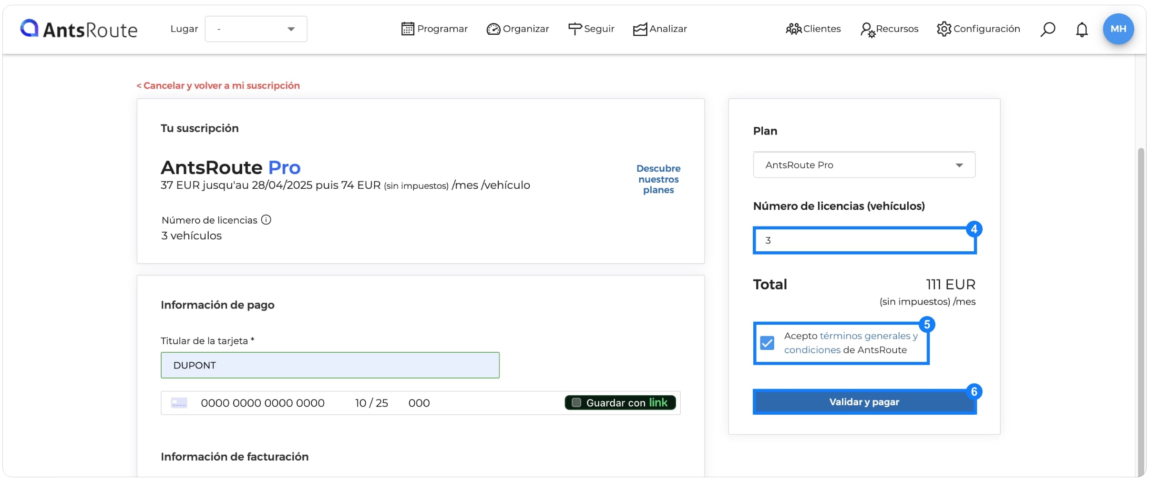The width and height of the screenshot is (1149, 482).
Task: Click the Titular de la tarjeta field
Action: click(x=330, y=365)
